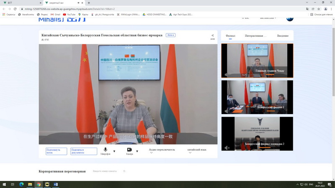
Task: Go back in browser history
Action: pyautogui.click(x=4, y=9)
